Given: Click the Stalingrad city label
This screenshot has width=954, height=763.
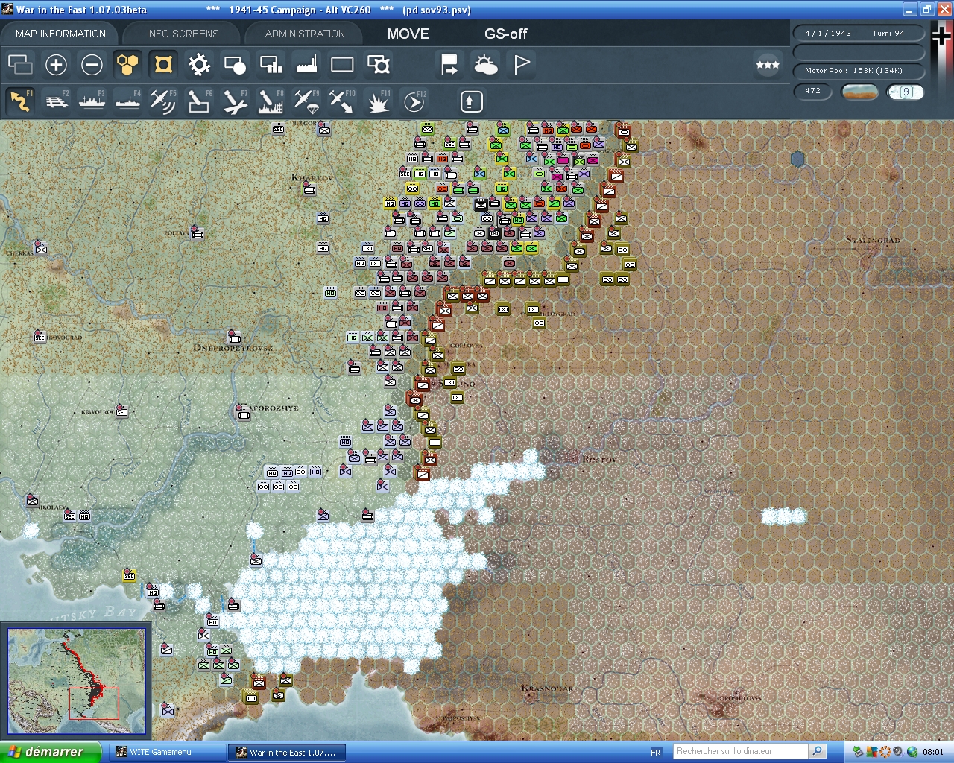Looking at the screenshot, I should tap(873, 240).
